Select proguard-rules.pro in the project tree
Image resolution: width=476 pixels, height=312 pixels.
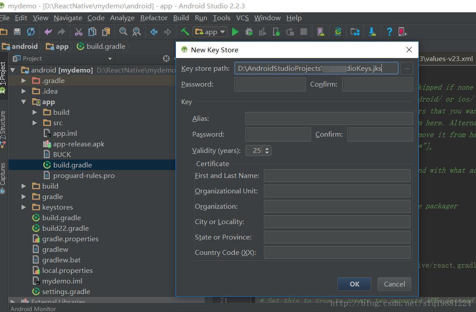coord(84,176)
